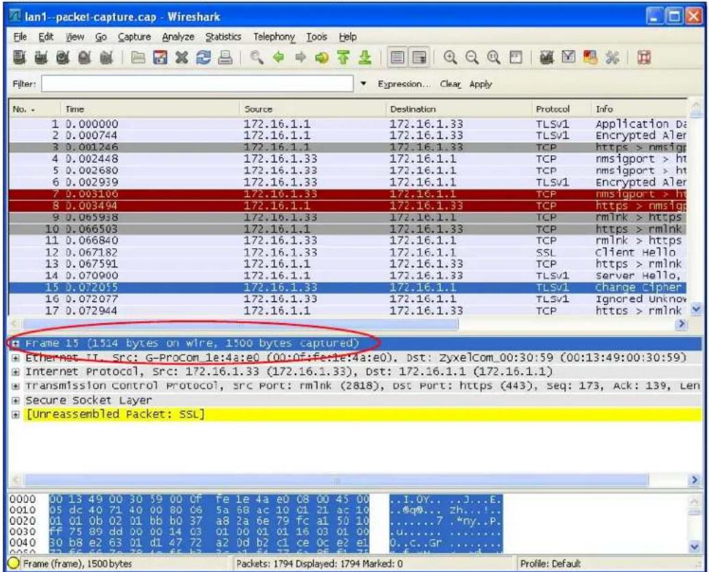Open the Analyze menu
Image resolution: width=709 pixels, height=572 pixels.
click(178, 37)
